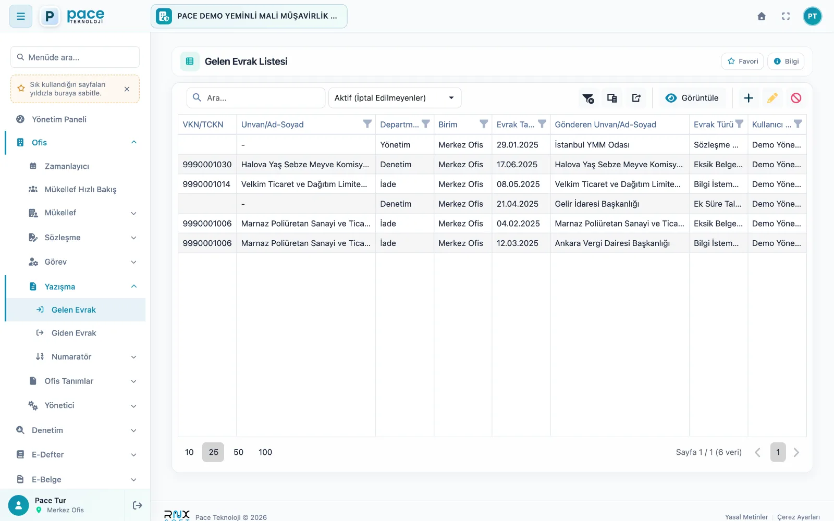Open Aktif (İptal Edilmeyenler) status dropdown
834x521 pixels.
(x=395, y=98)
